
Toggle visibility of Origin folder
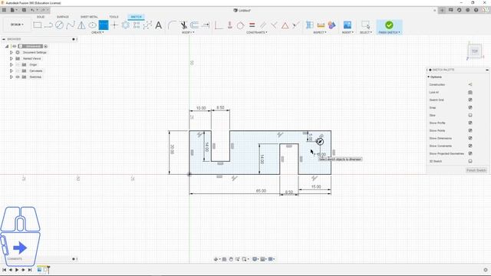click(x=18, y=64)
